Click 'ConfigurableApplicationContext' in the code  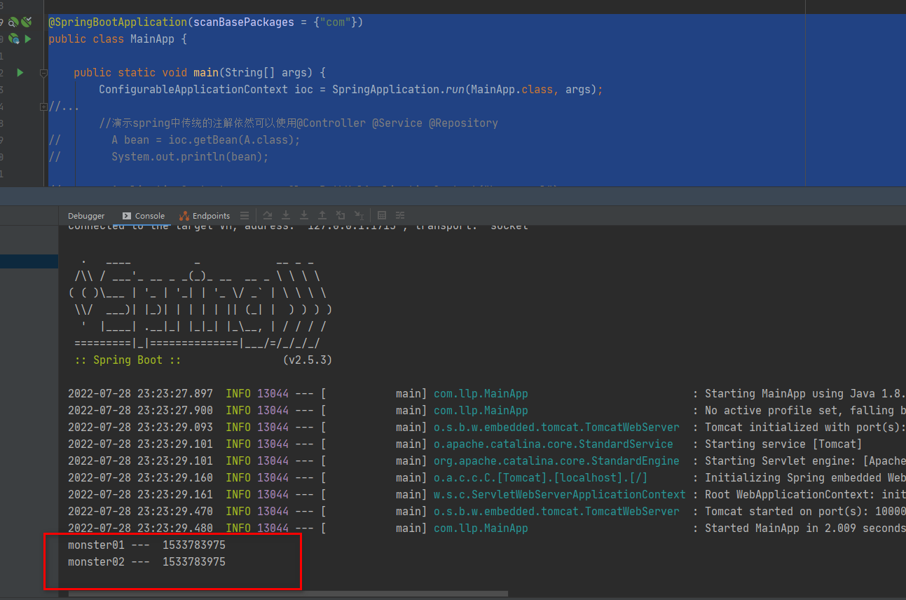tap(193, 90)
